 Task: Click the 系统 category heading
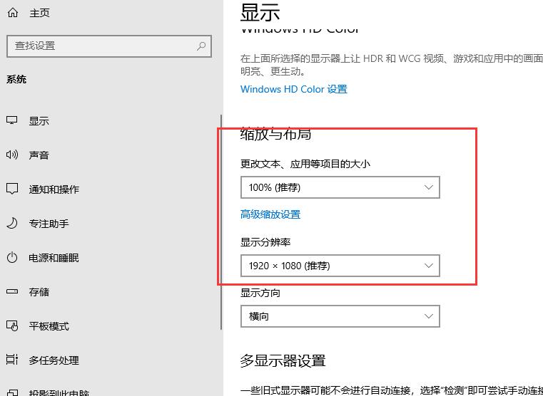pos(16,80)
